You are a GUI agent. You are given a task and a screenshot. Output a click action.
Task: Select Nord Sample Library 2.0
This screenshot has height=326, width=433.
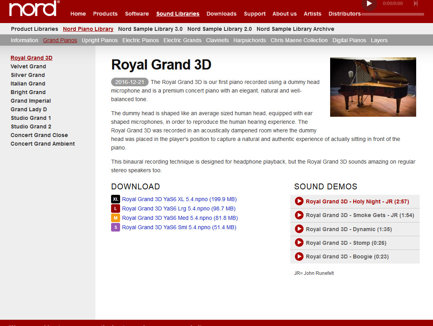(x=219, y=29)
